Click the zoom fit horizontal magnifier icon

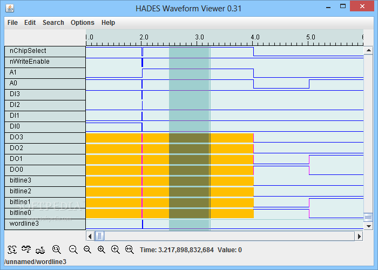(x=130, y=249)
